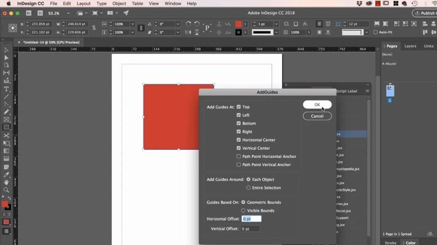Image resolution: width=437 pixels, height=245 pixels.
Task: Switch to the Layers panel tab
Action: 410,46
